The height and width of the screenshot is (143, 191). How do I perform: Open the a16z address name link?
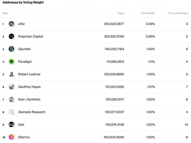[22, 24]
